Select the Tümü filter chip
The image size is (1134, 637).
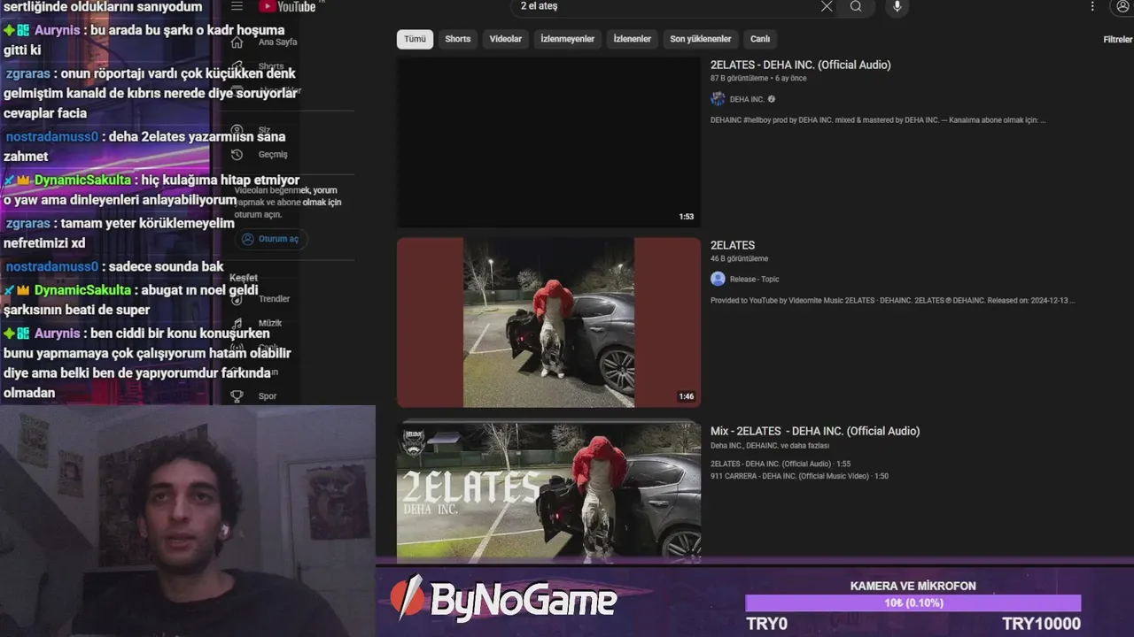point(415,39)
